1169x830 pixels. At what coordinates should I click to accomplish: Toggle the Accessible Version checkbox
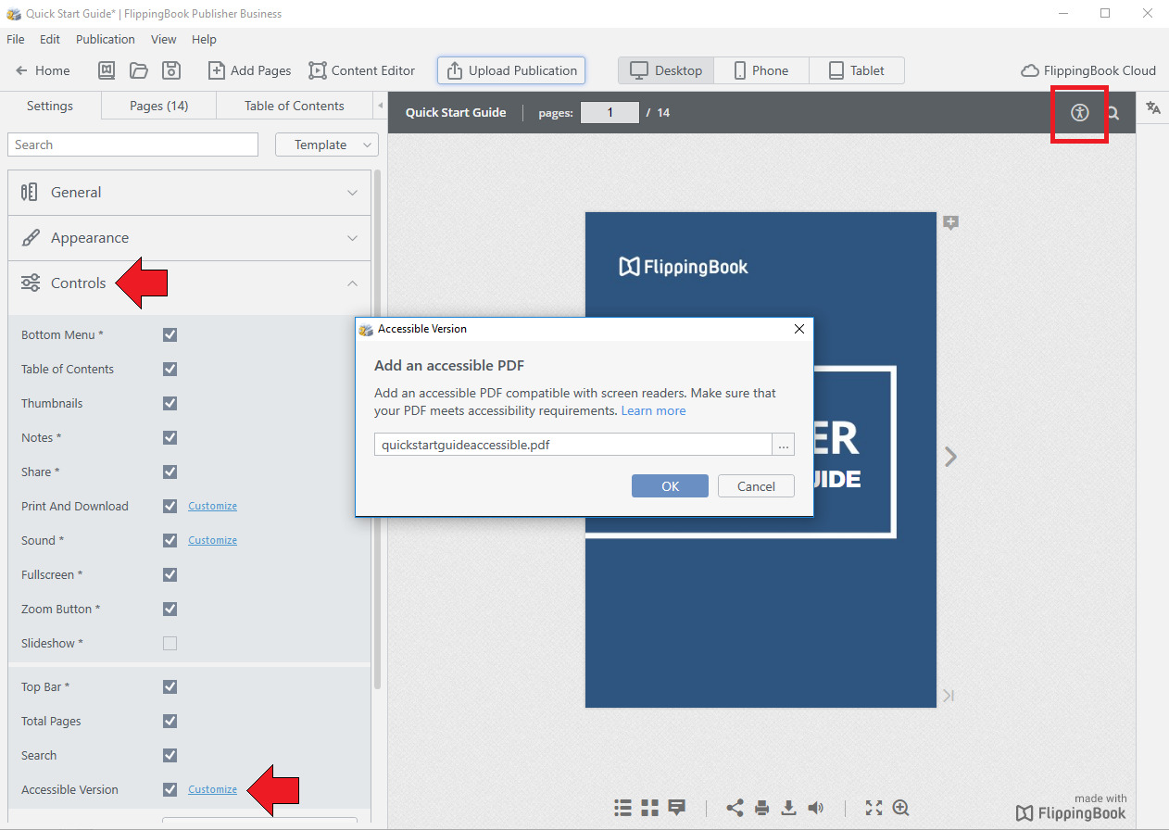tap(170, 789)
